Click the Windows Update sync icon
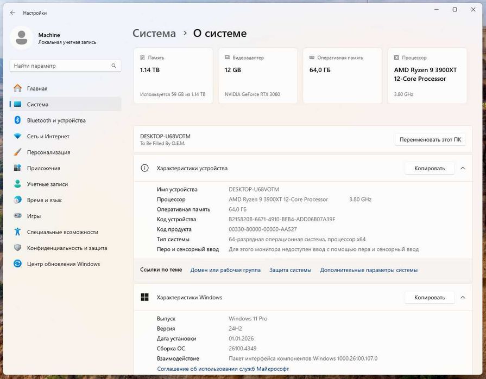The image size is (486, 379). [x=18, y=264]
